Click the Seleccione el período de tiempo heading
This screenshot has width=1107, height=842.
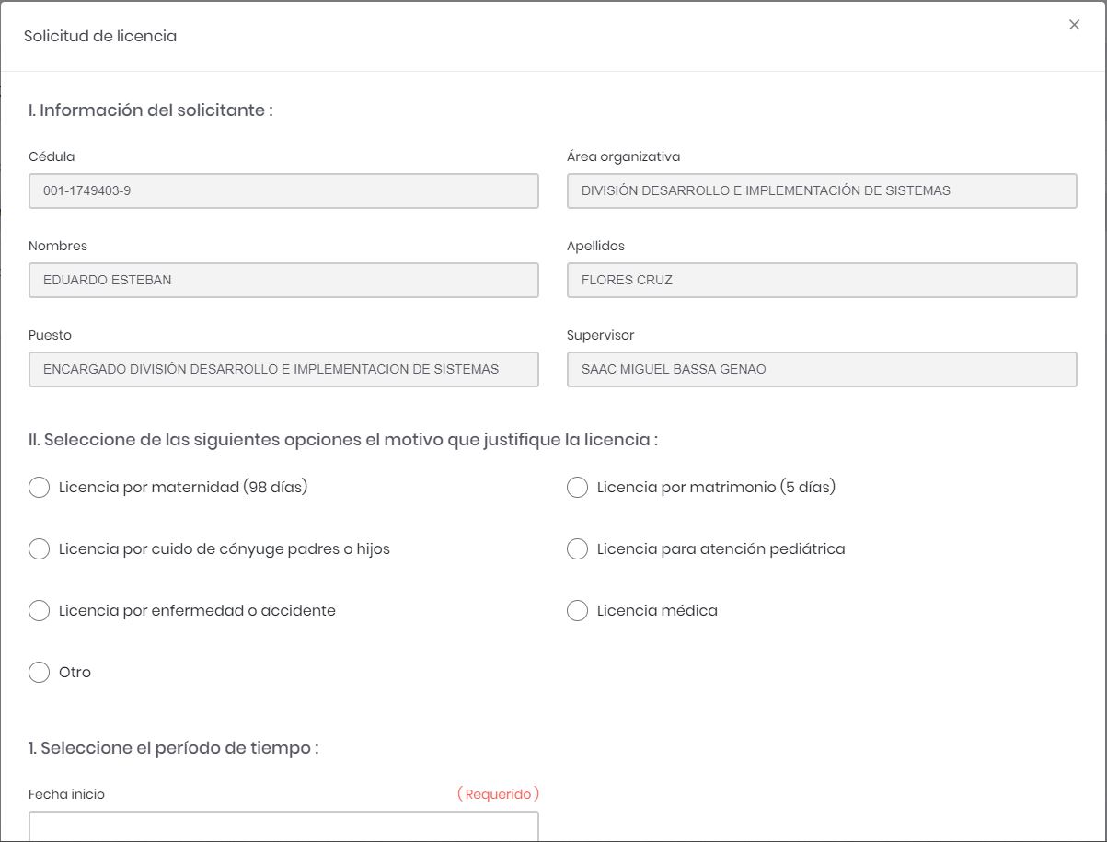173,748
